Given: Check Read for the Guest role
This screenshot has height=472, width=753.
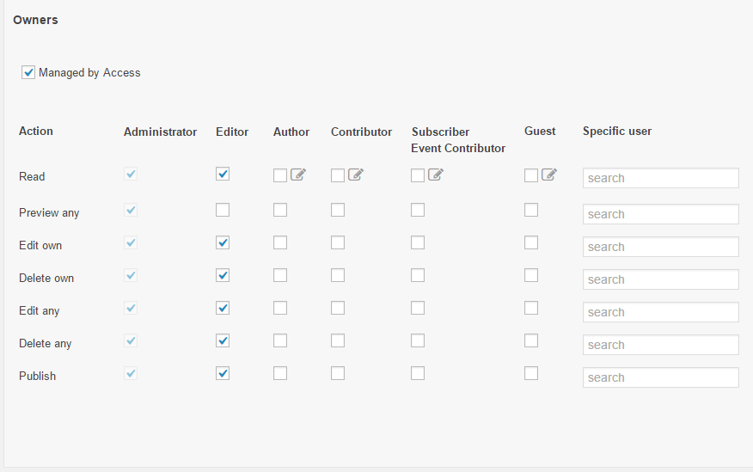Looking at the screenshot, I should [531, 175].
